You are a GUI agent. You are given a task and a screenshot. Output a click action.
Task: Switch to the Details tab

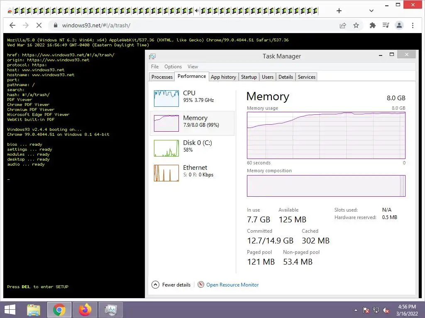(x=286, y=77)
